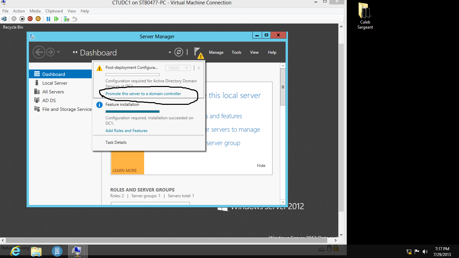Click the "this local server" link
The height and width of the screenshot is (258, 459).
click(235, 95)
